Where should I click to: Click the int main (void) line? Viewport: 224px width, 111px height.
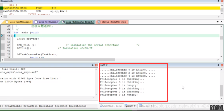(26, 33)
